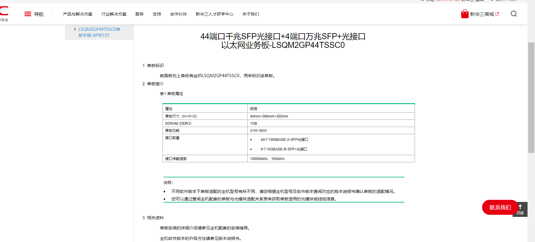Click the heading 3 相关资料
The image size is (535, 242).
pos(153,218)
